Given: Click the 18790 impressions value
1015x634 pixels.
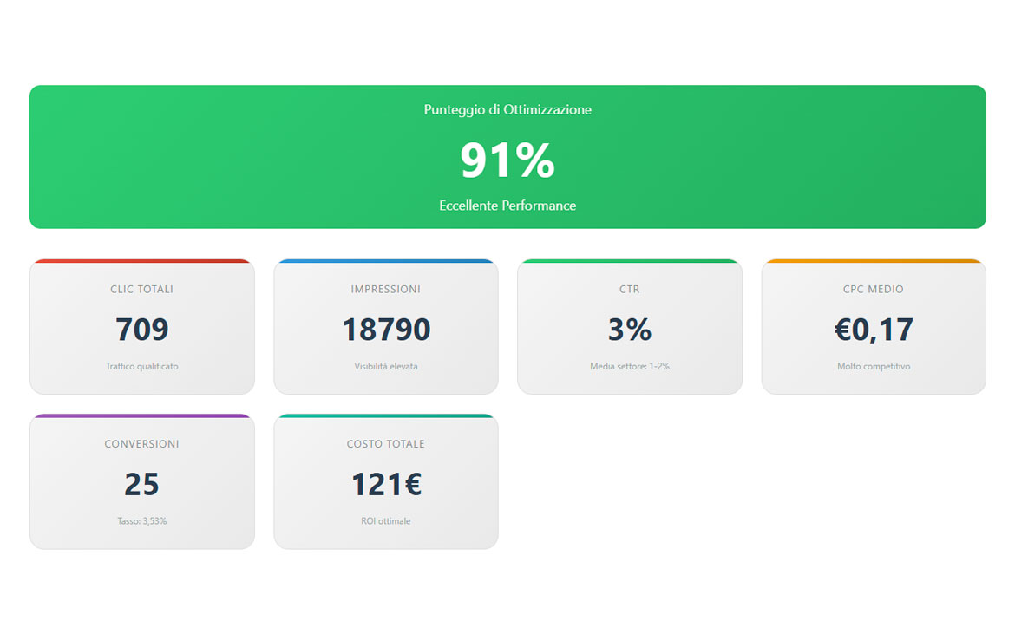Looking at the screenshot, I should [x=385, y=330].
